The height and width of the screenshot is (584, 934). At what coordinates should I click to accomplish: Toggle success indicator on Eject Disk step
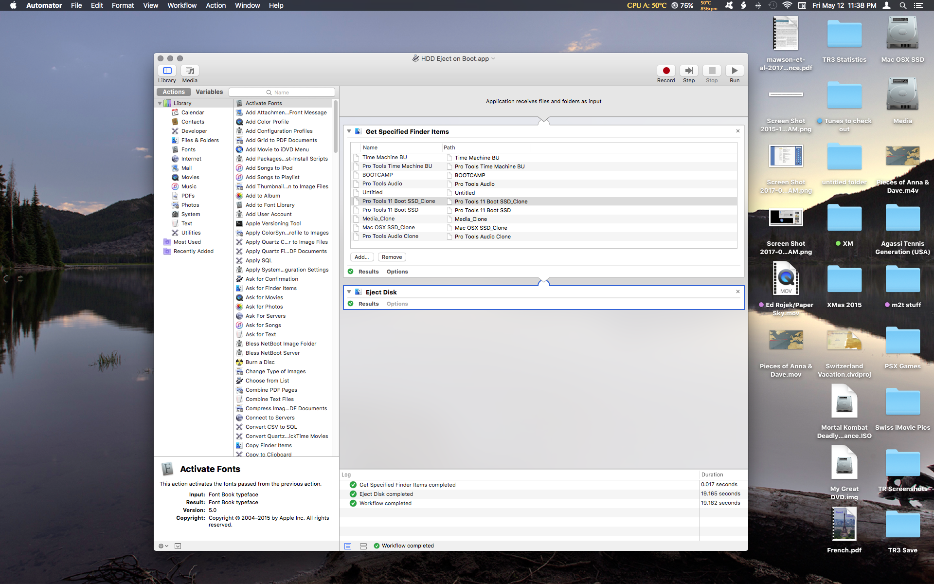point(351,304)
